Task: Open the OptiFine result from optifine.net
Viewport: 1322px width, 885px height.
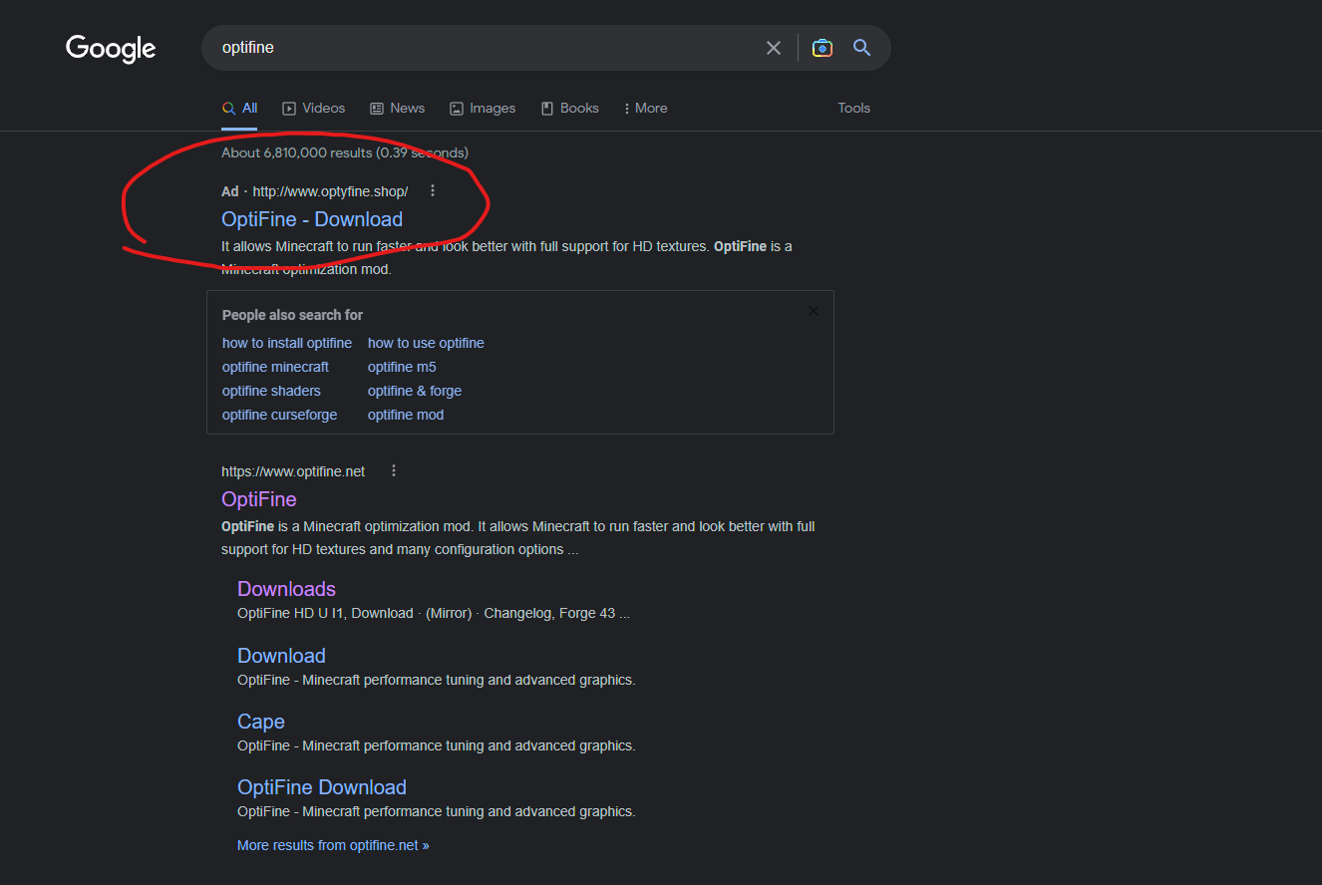Action: [259, 499]
